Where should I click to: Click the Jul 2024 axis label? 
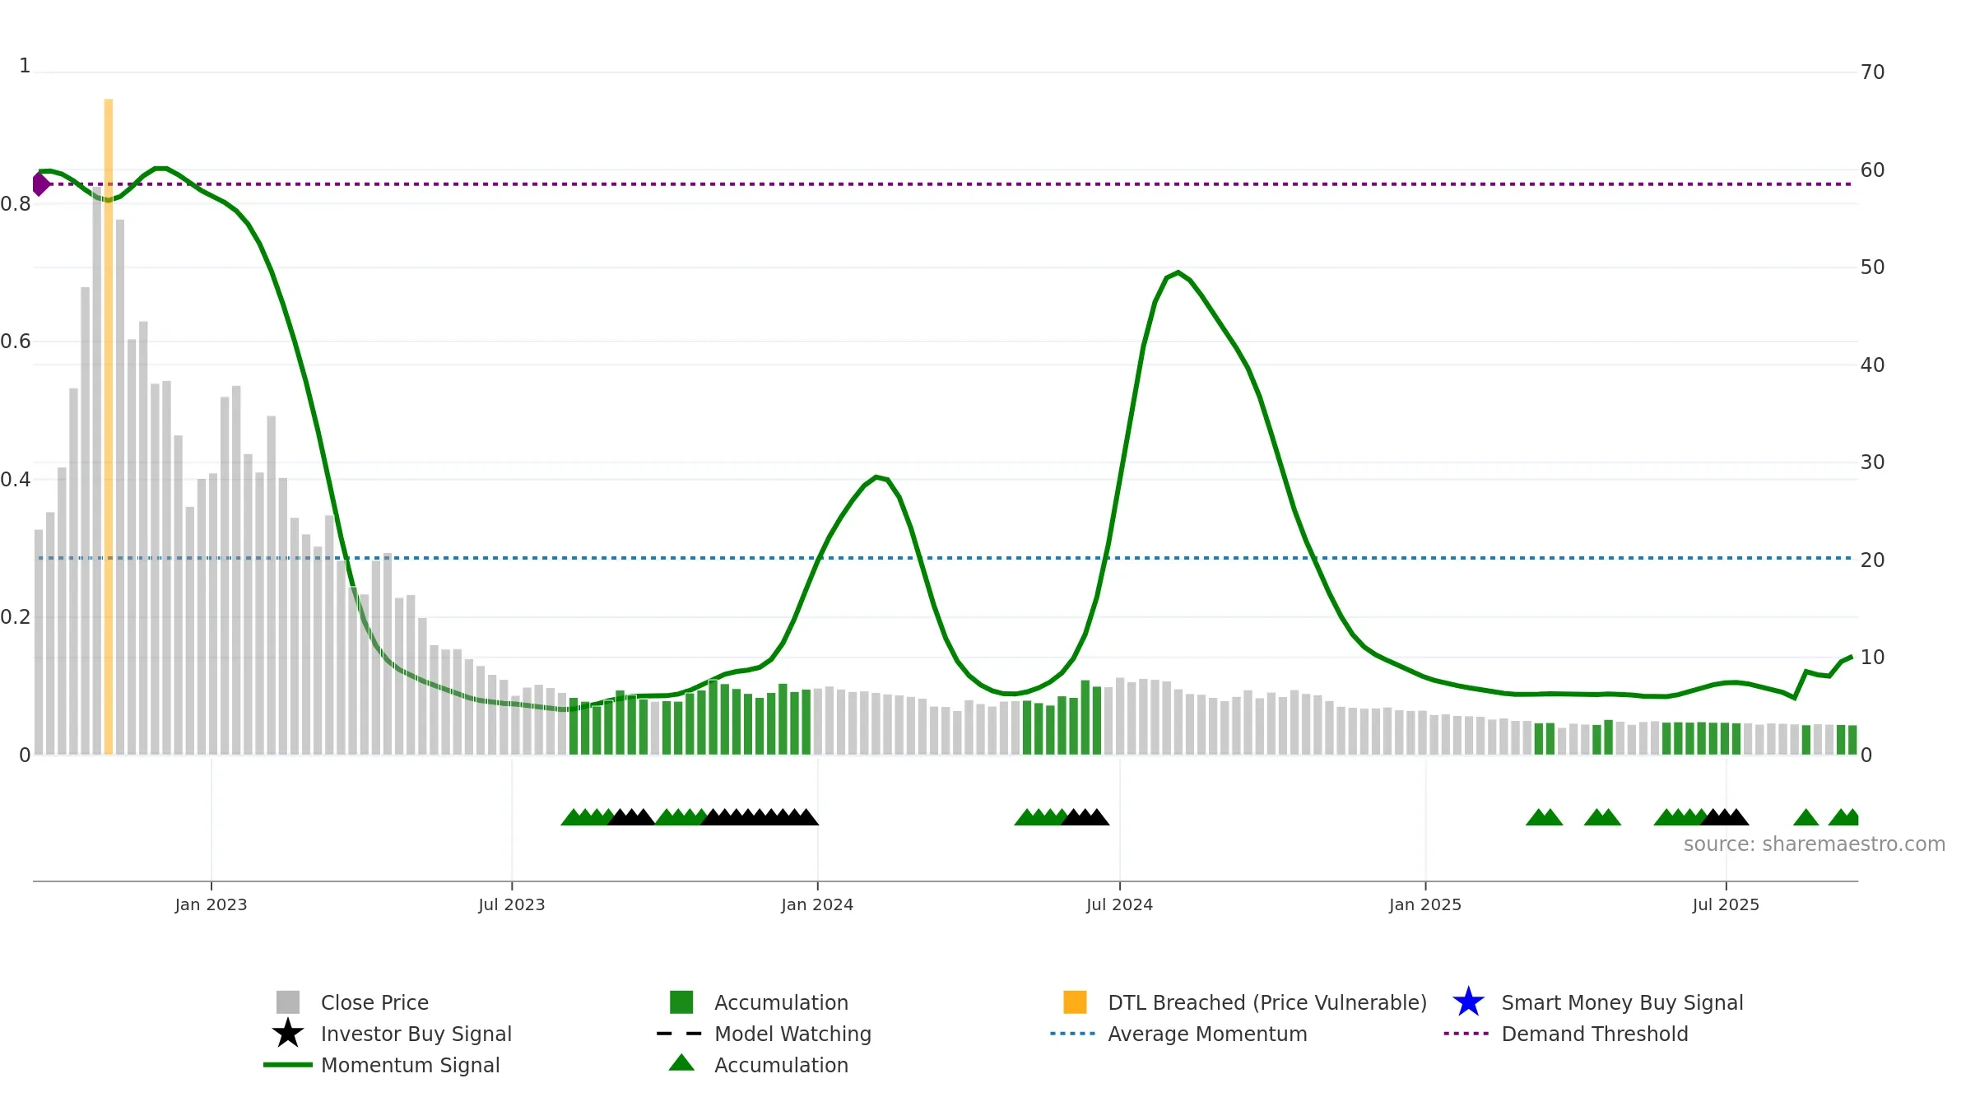pos(1119,904)
